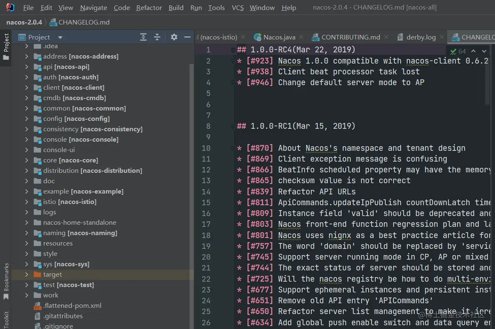Open Project panel settings gear

click(x=174, y=37)
